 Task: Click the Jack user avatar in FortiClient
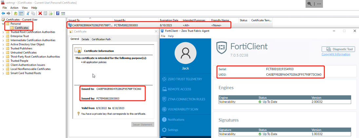185,54
